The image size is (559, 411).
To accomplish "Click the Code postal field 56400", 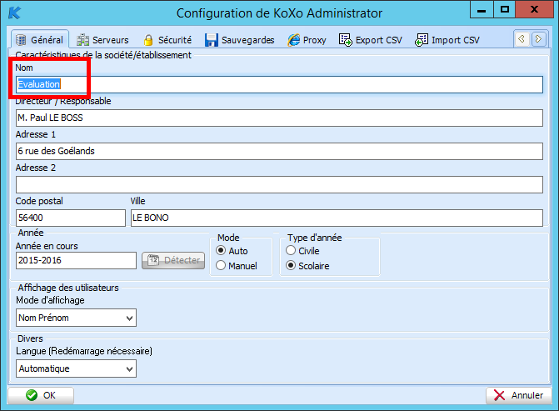I will [x=71, y=218].
